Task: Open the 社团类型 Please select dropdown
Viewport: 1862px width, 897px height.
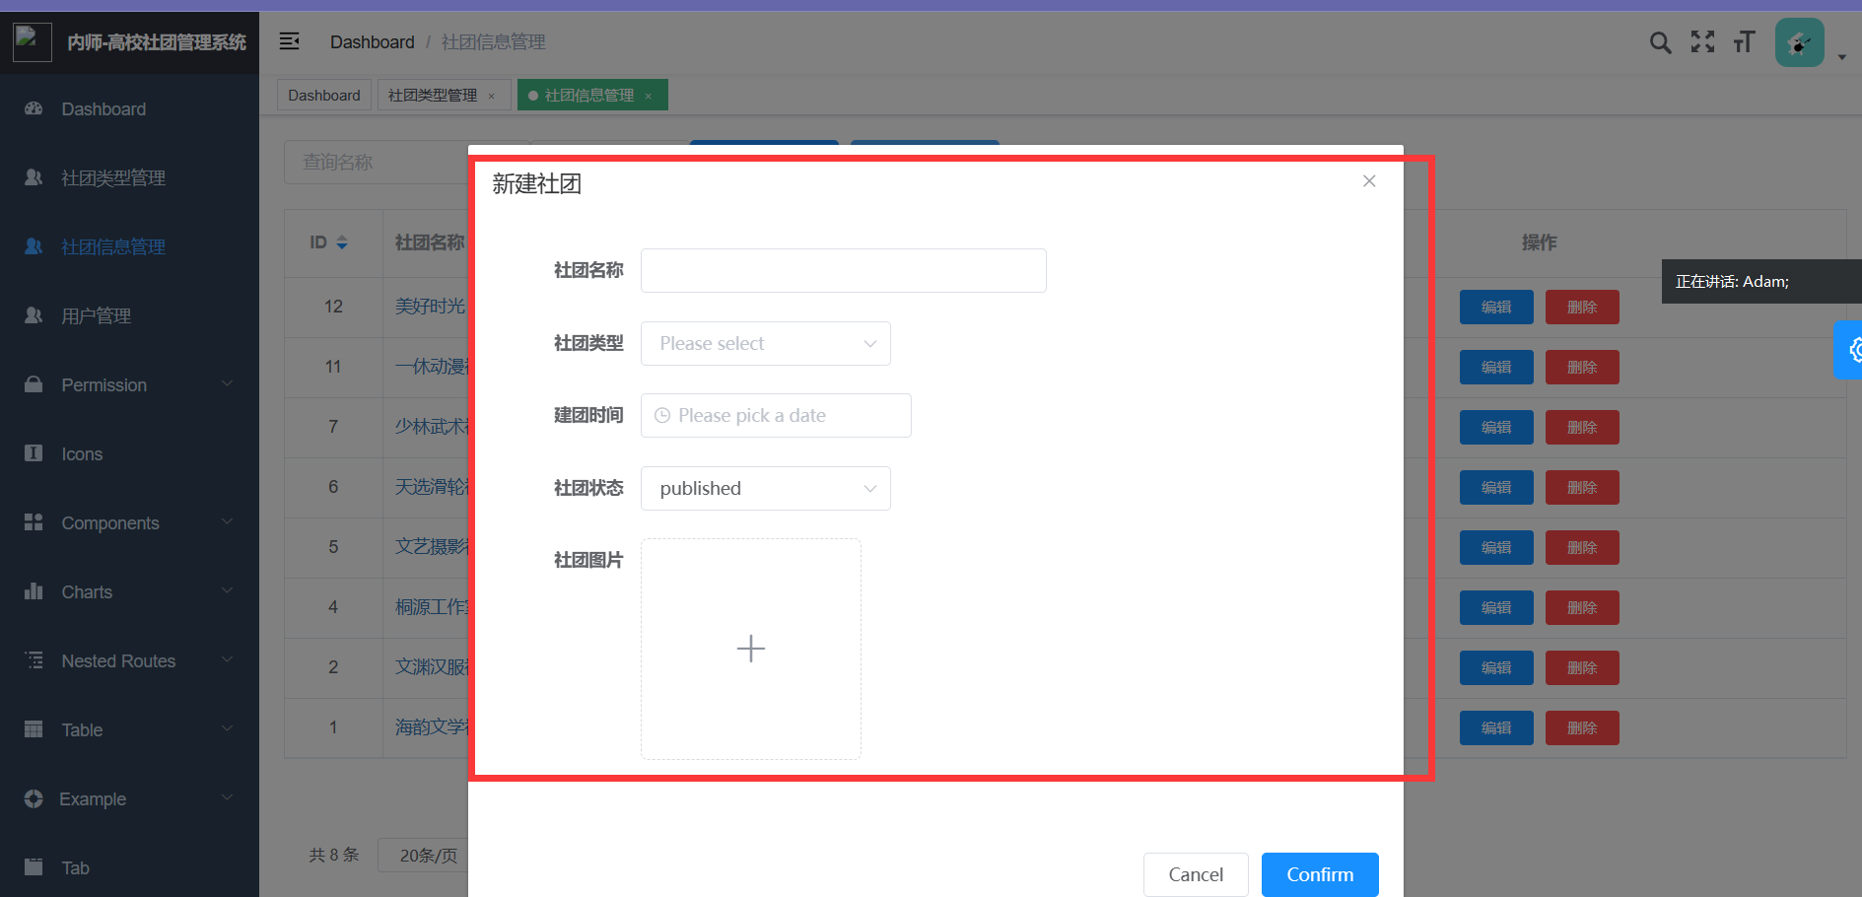Action: click(765, 344)
